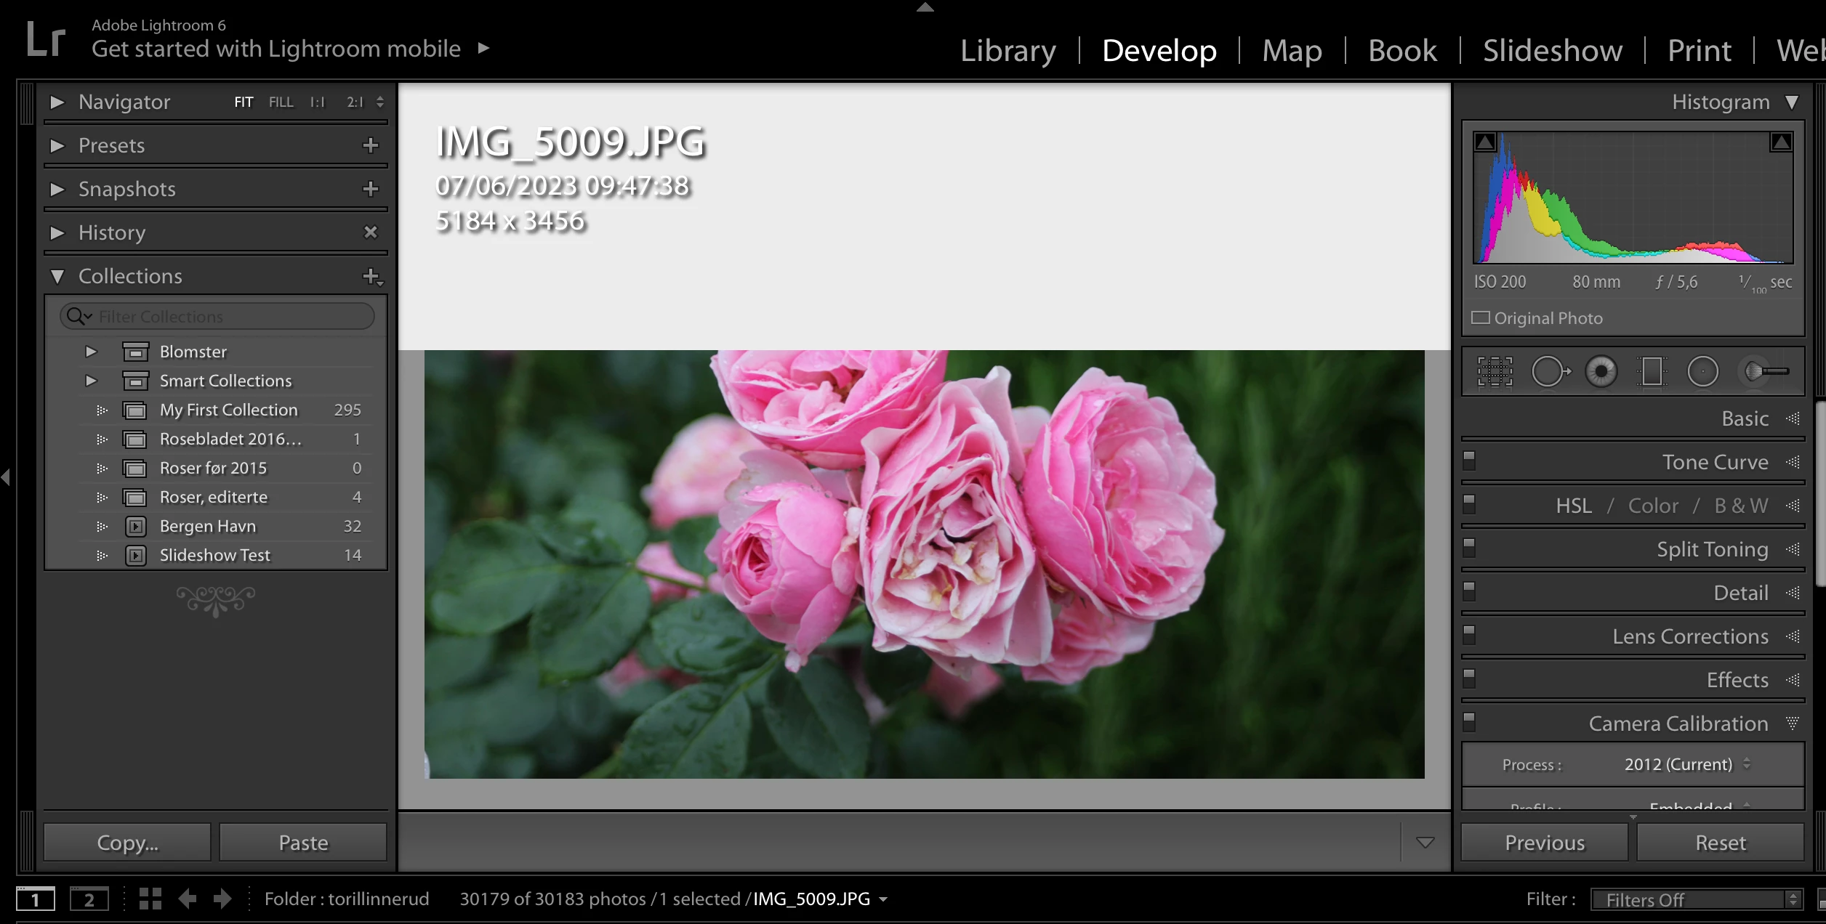Screen dimensions: 1826x924
Task: Select the Crop Overlay tool
Action: (1495, 371)
